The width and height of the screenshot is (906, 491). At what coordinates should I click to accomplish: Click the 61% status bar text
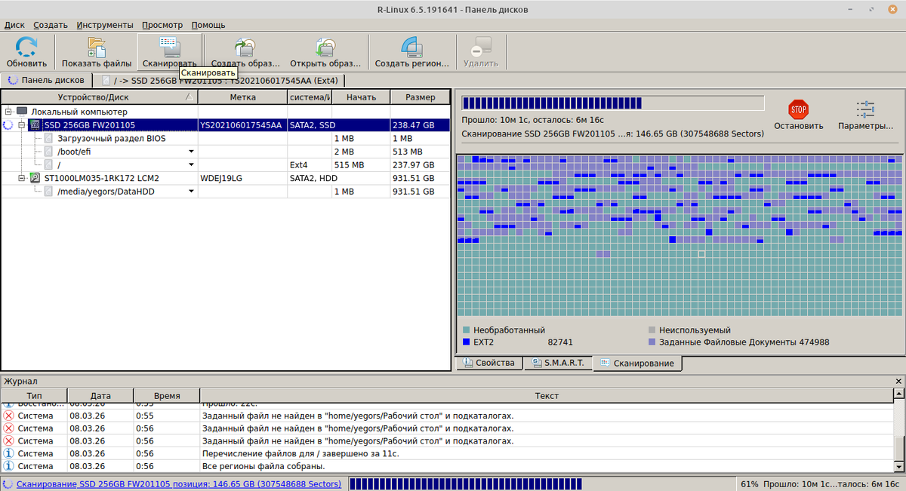tap(750, 484)
